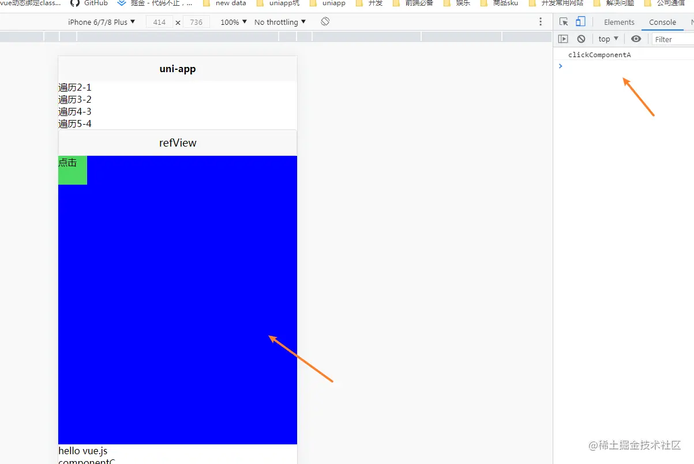Screen dimensions: 694x464
Task: Open the 开发常用网站 bookmarks folder
Action: point(556,3)
